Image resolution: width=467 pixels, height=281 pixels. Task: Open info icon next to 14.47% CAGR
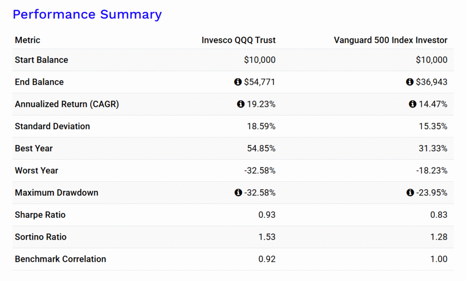[412, 104]
